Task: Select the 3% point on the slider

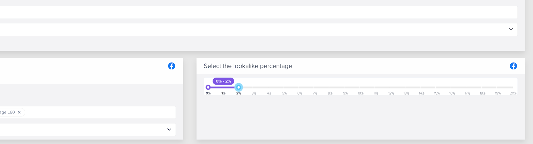Action: [x=254, y=87]
